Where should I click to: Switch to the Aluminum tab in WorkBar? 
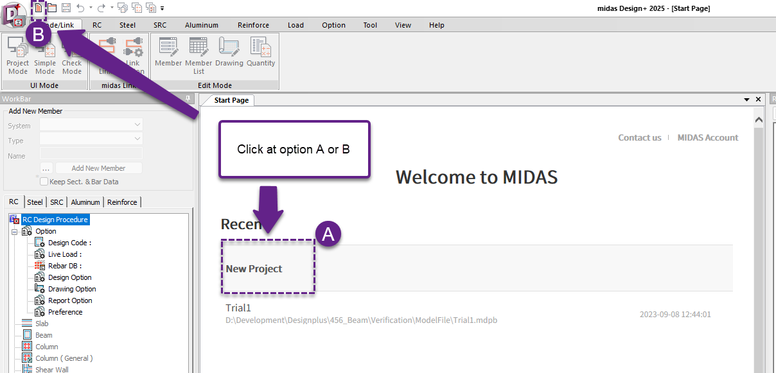pos(85,202)
